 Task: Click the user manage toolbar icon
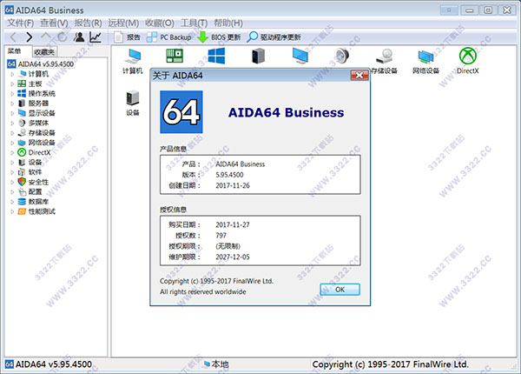[79, 37]
